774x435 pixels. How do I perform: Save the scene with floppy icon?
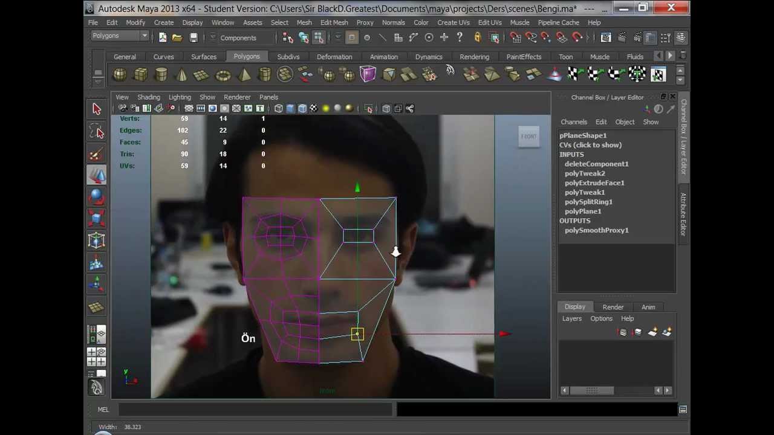[193, 37]
